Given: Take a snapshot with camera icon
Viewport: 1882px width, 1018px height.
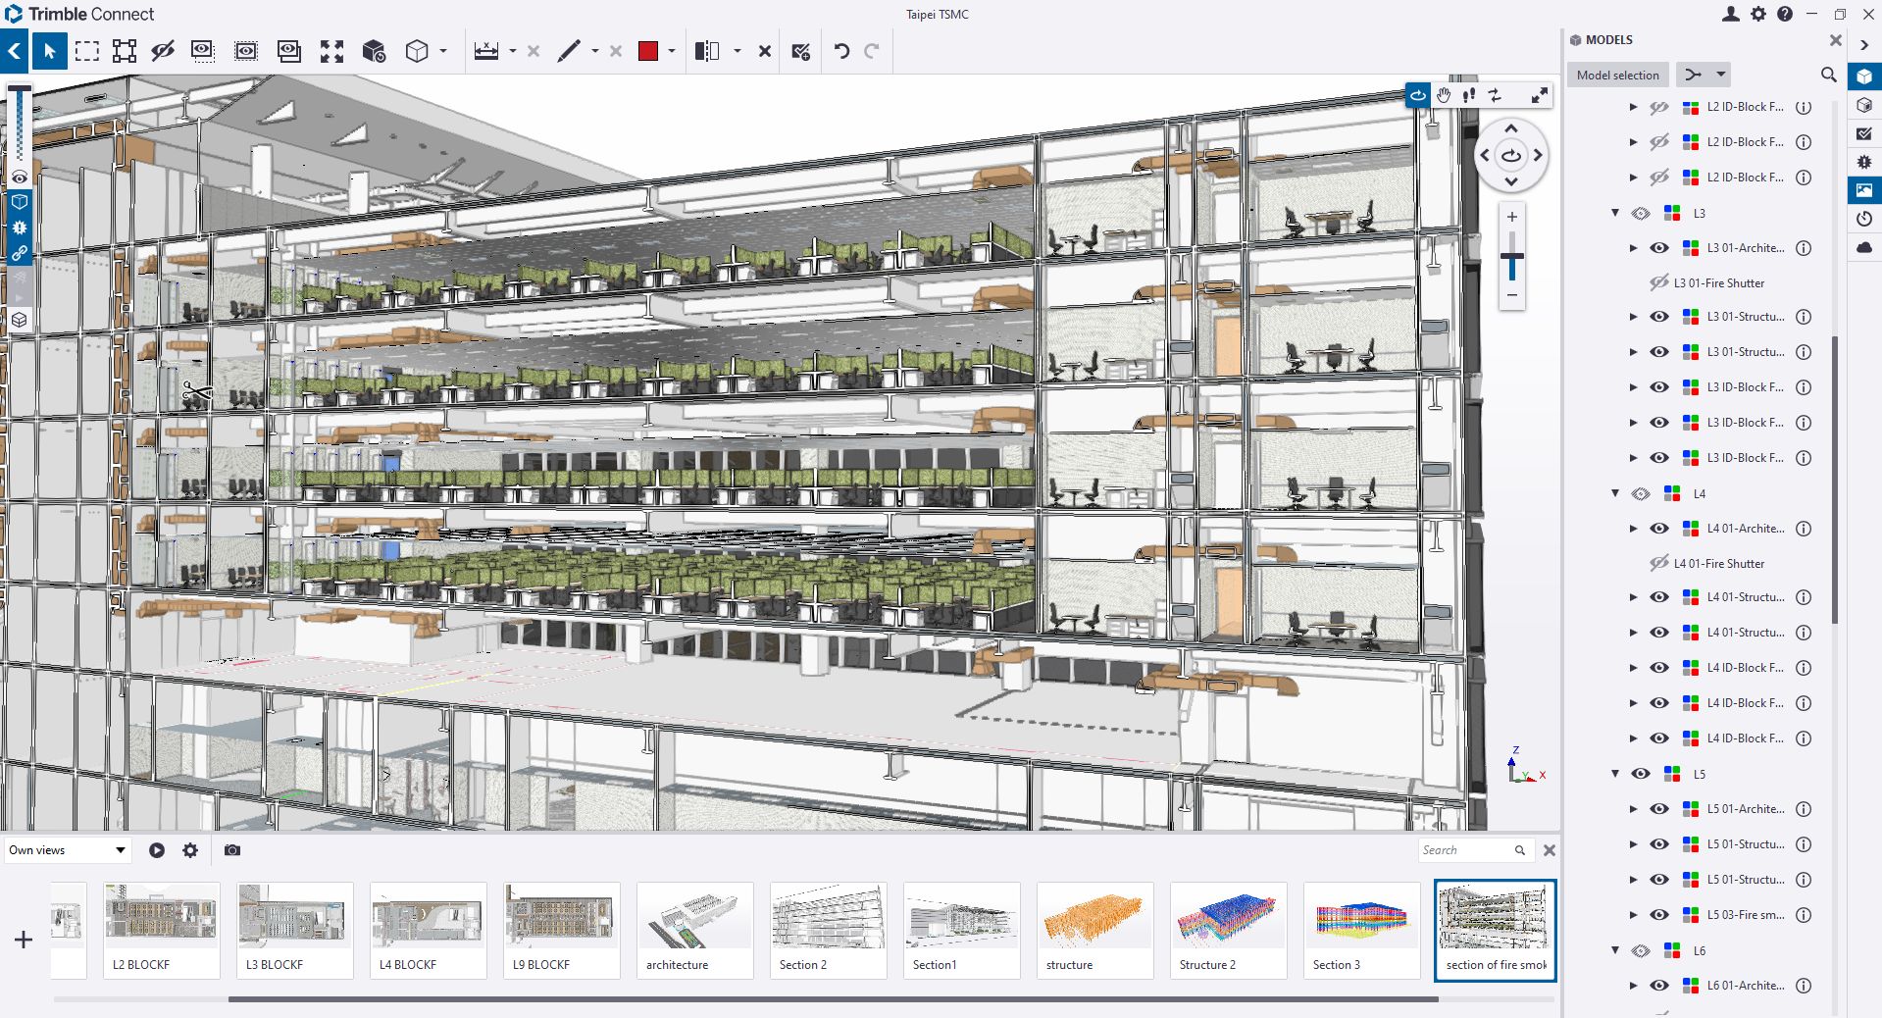Looking at the screenshot, I should [x=232, y=850].
